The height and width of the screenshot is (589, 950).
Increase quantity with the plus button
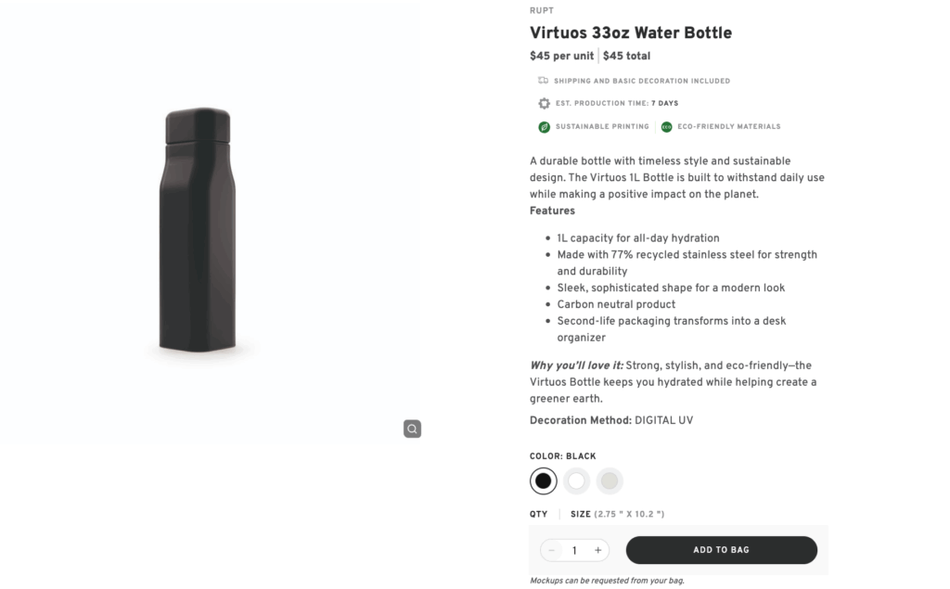click(597, 550)
